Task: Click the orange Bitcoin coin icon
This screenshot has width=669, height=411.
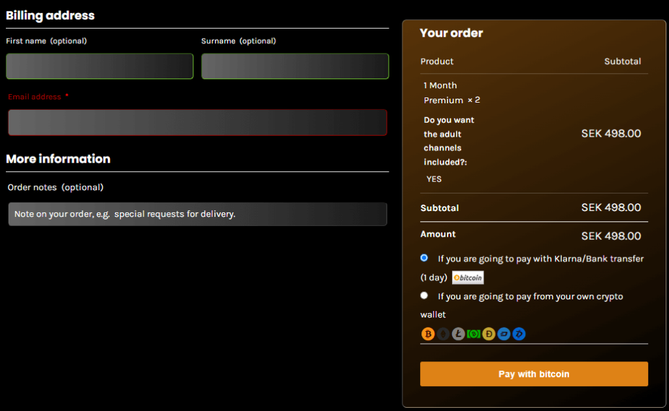Action: (428, 334)
